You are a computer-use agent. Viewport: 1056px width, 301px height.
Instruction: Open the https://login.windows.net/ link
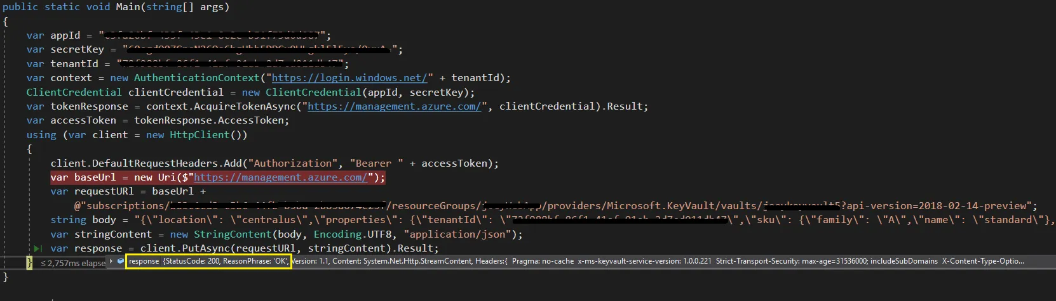click(x=350, y=78)
